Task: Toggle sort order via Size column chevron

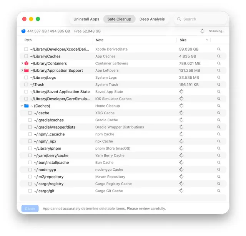Action: coord(207,40)
